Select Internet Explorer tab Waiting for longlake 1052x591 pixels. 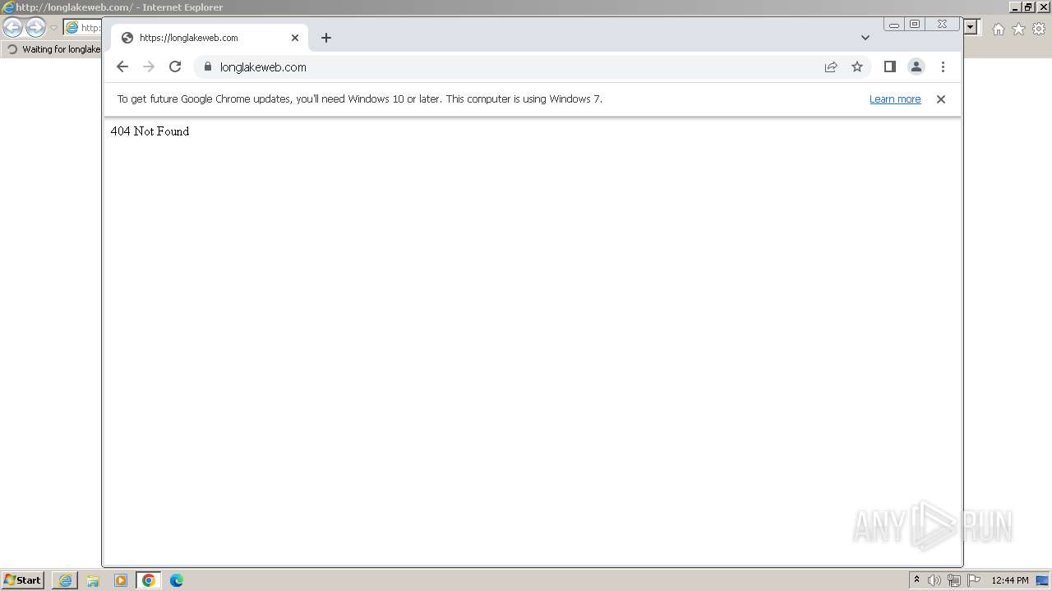click(53, 49)
